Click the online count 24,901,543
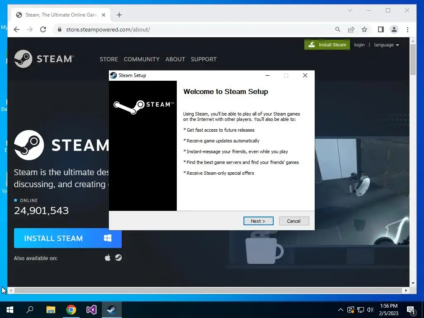424x318 pixels. tap(41, 211)
